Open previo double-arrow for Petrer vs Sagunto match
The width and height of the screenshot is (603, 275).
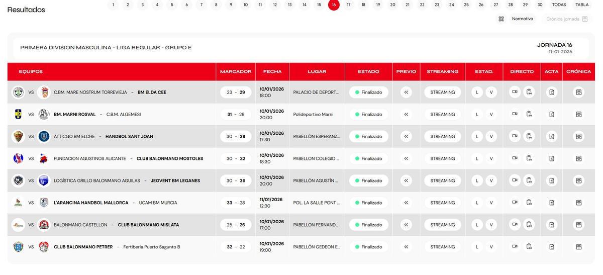(406, 247)
